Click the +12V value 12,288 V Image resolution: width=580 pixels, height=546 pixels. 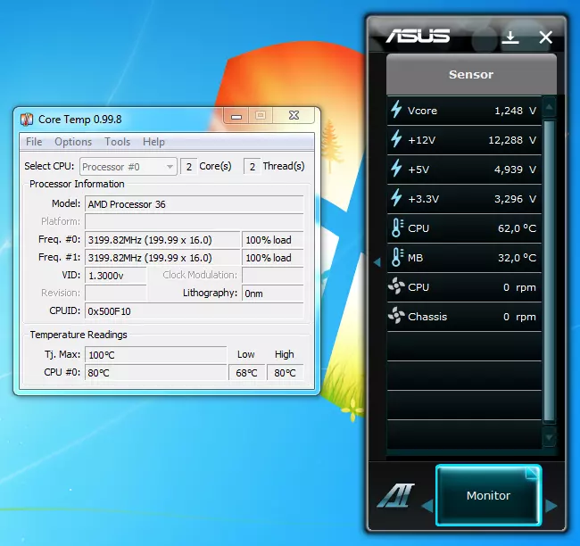tap(512, 140)
